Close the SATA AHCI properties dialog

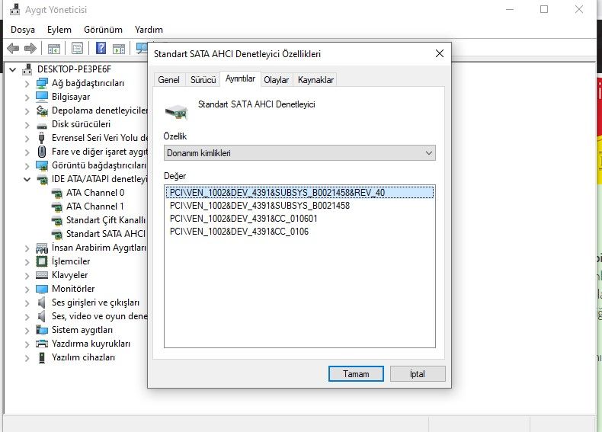click(440, 54)
